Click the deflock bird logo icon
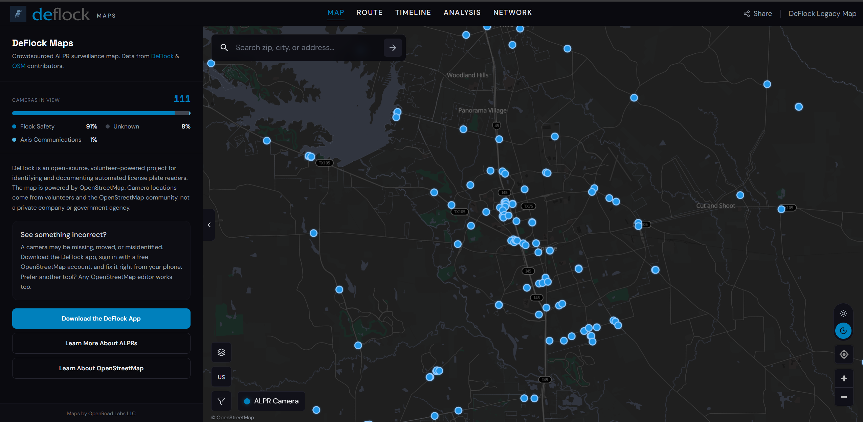Screen dimensions: 863x422 pos(18,14)
